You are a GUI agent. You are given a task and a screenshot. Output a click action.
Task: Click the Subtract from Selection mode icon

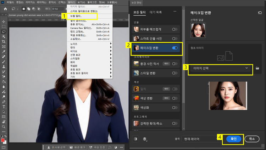click(34, 9)
